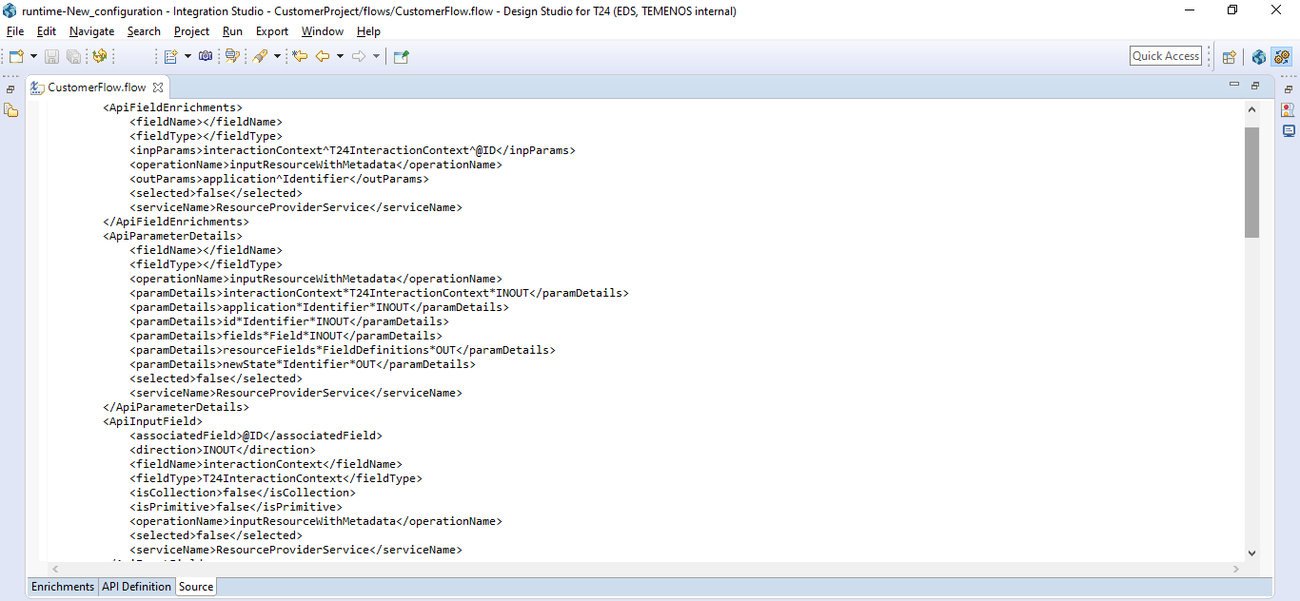Open the Navigate menu
Viewport: 1300px width, 601px height.
91,31
